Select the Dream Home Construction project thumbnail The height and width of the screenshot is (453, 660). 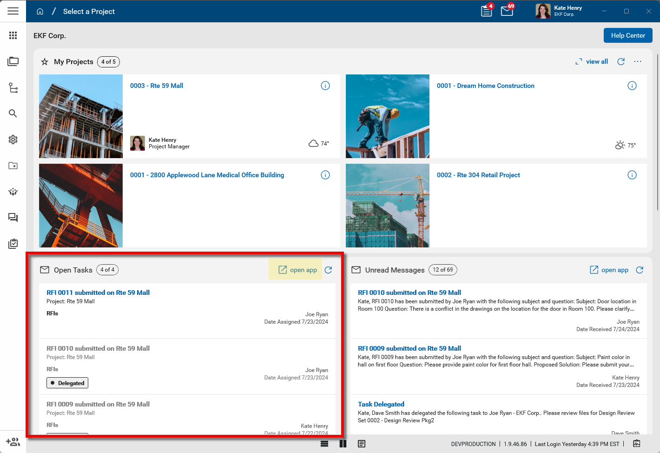[x=388, y=116]
